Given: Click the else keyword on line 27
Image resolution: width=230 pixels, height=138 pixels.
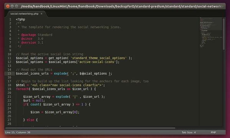Looking at the screenshot, I should click(x=30, y=120).
